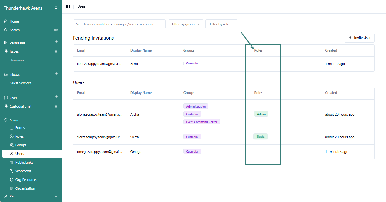
Task: Toggle the sidebar collapse icon
Action: click(68, 7)
